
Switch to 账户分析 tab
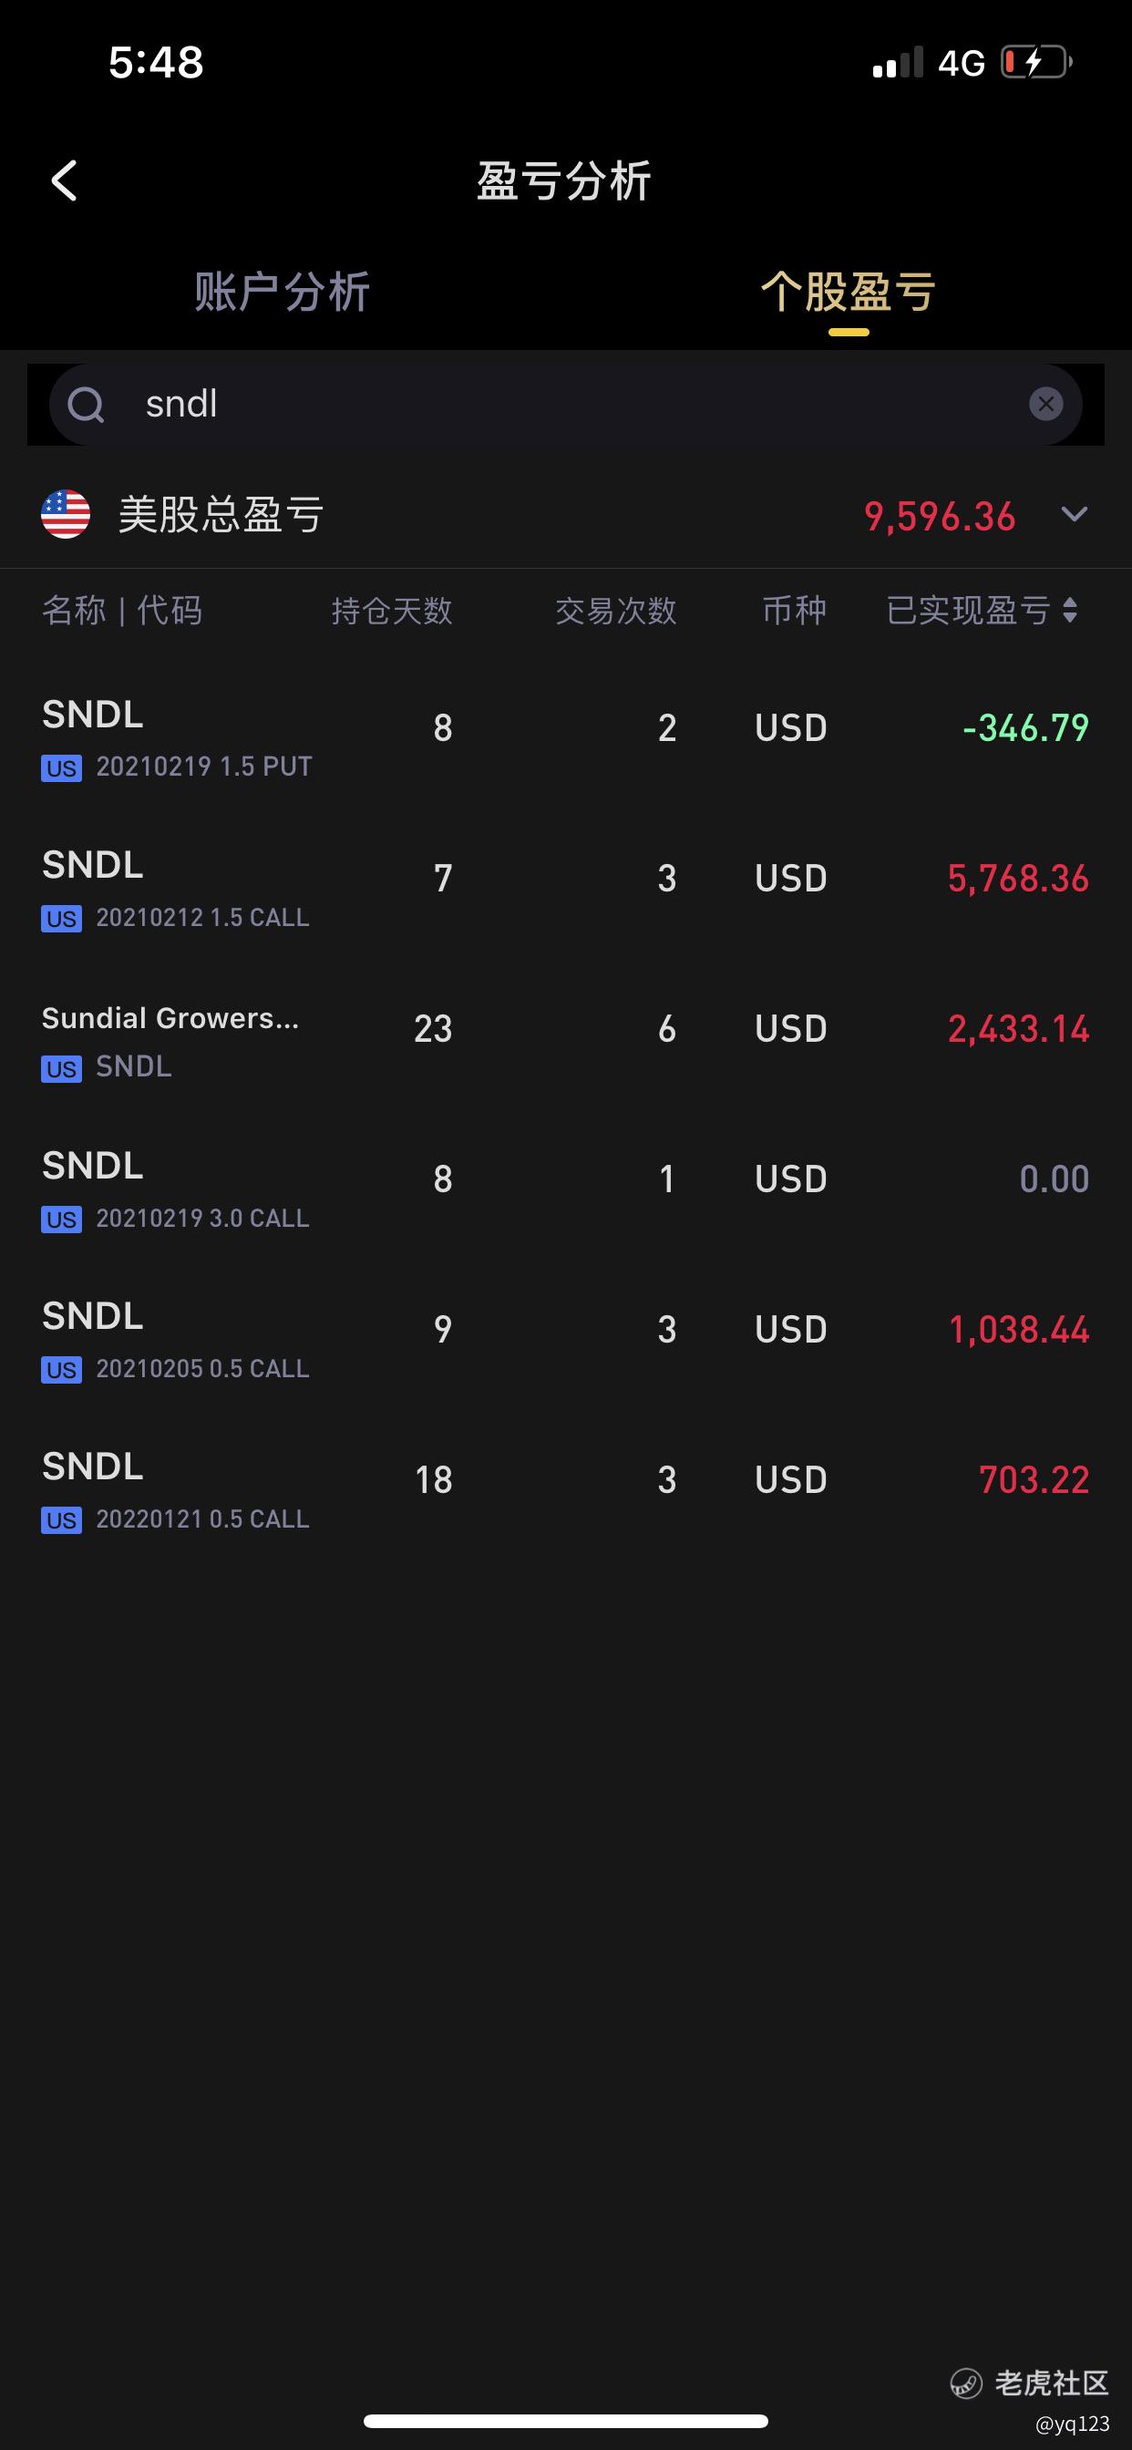(x=283, y=291)
